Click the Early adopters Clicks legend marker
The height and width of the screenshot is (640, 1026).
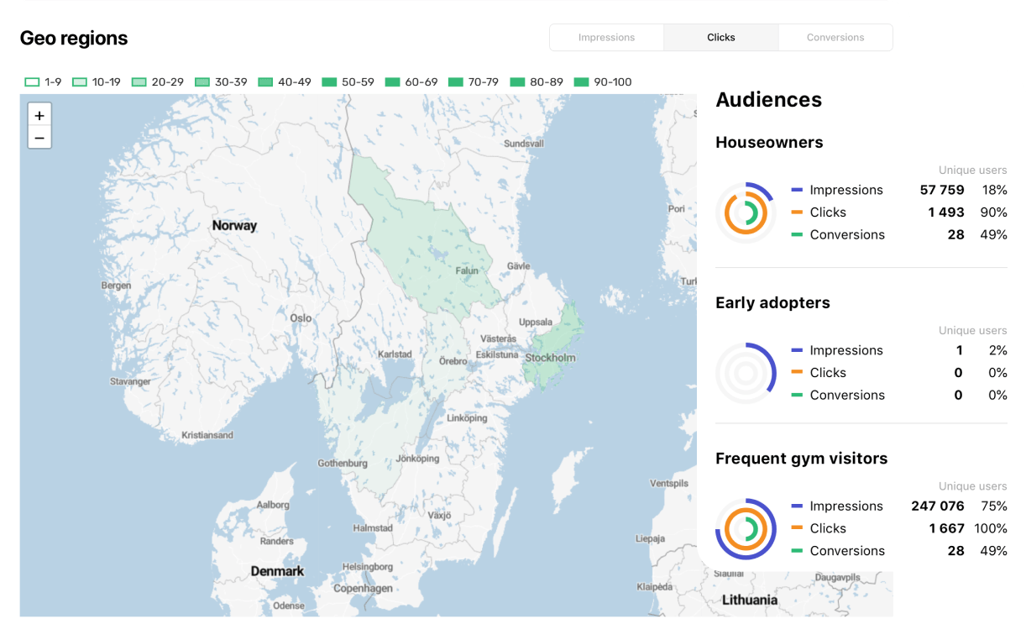(797, 373)
